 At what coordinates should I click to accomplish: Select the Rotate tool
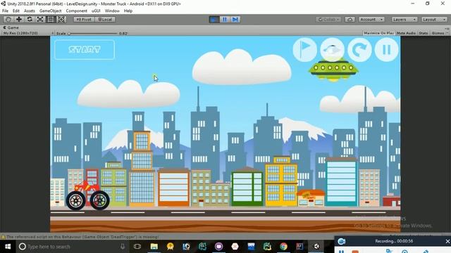30,19
